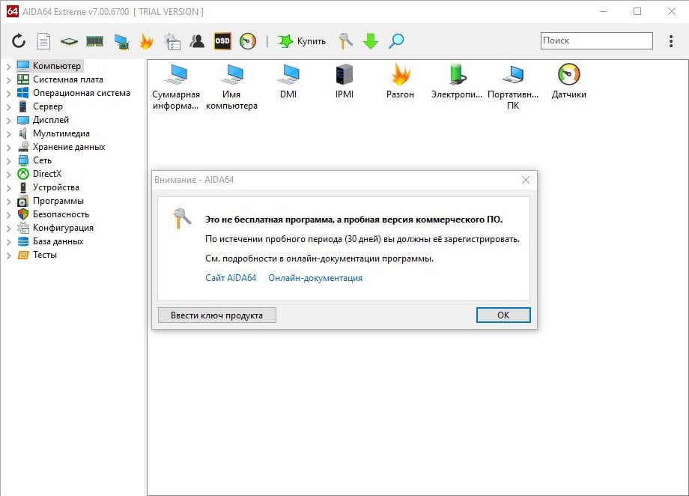This screenshot has width=689, height=496.
Task: Expand the Хранение данных node
Action: [8, 148]
